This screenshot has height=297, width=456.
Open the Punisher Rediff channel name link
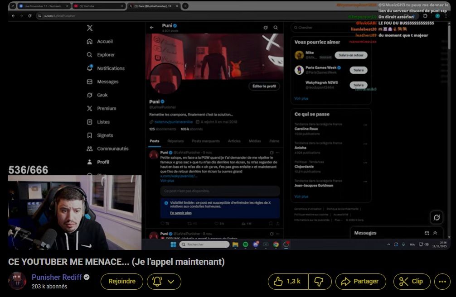click(56, 277)
